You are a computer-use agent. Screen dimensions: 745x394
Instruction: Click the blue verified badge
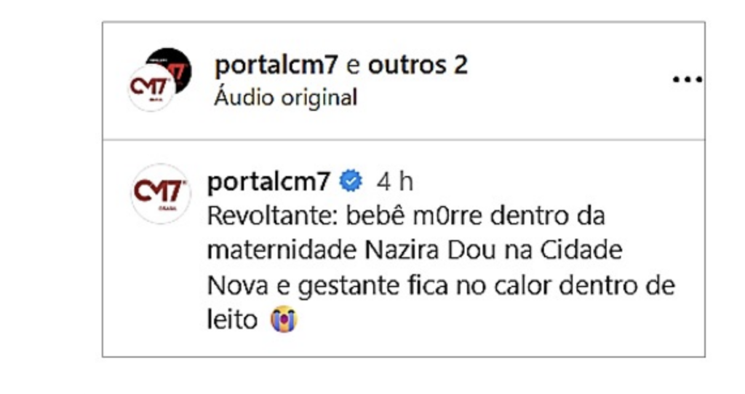[351, 181]
